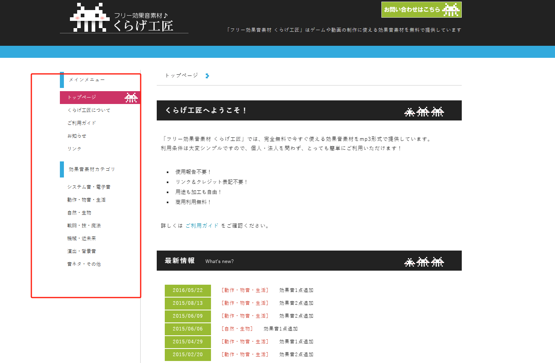Open the 自然・生物 sidebar category

pos(79,212)
